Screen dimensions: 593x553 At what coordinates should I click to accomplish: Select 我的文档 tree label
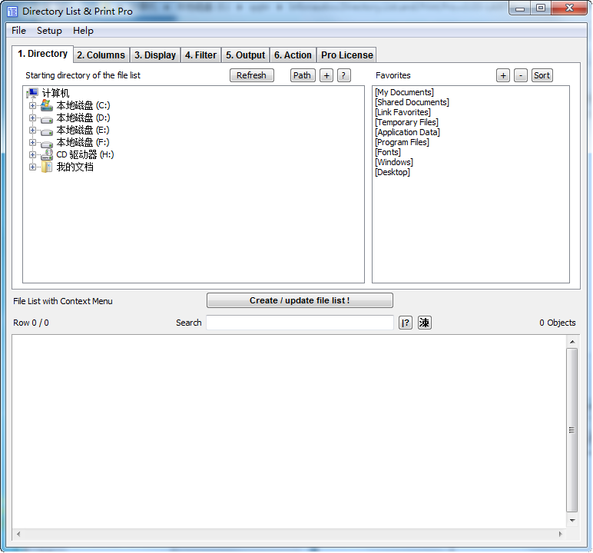[x=75, y=167]
